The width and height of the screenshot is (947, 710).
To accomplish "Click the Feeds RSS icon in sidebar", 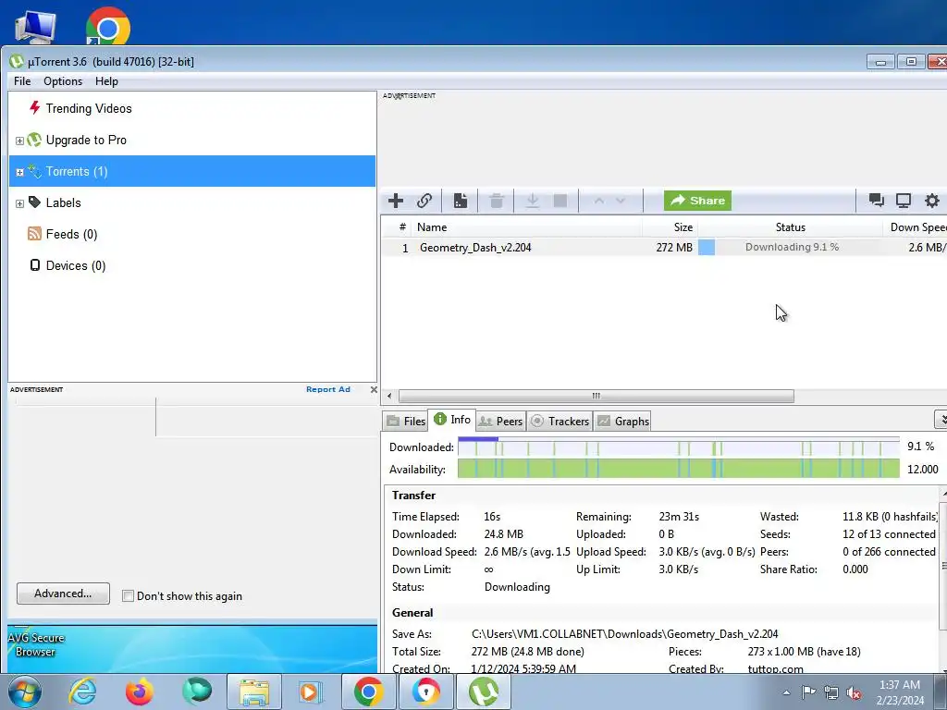I will point(34,234).
